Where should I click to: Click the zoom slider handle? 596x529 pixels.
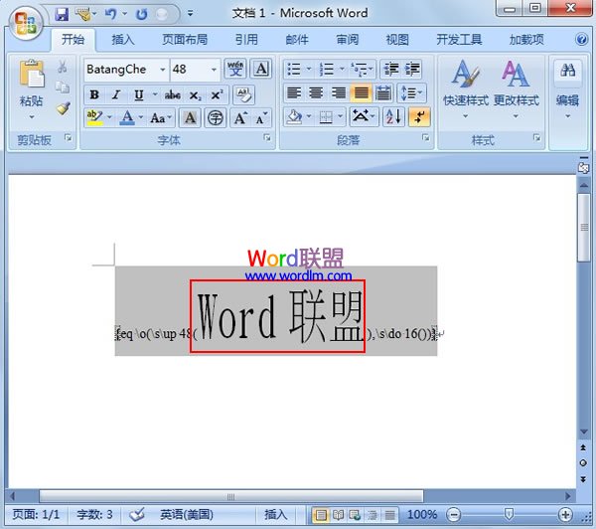pyautogui.click(x=509, y=515)
